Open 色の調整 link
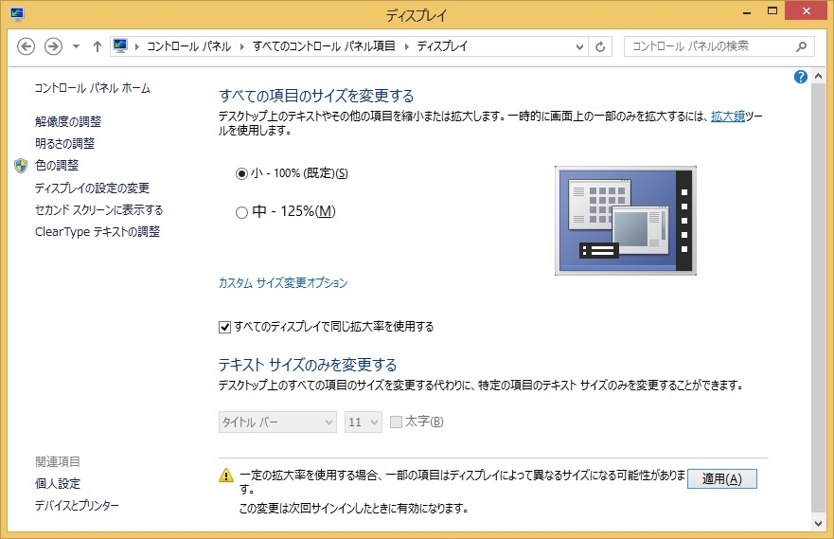 pyautogui.click(x=57, y=166)
